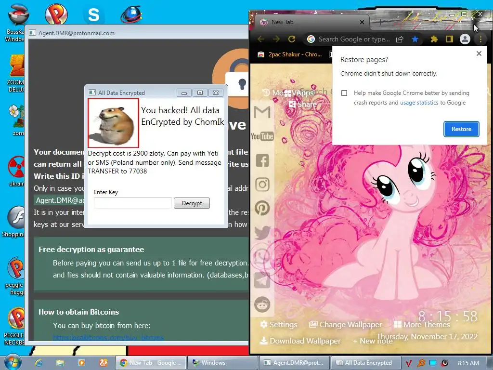Click the Agent.DMR@ email address field
This screenshot has height=370, width=493.
click(x=59, y=200)
